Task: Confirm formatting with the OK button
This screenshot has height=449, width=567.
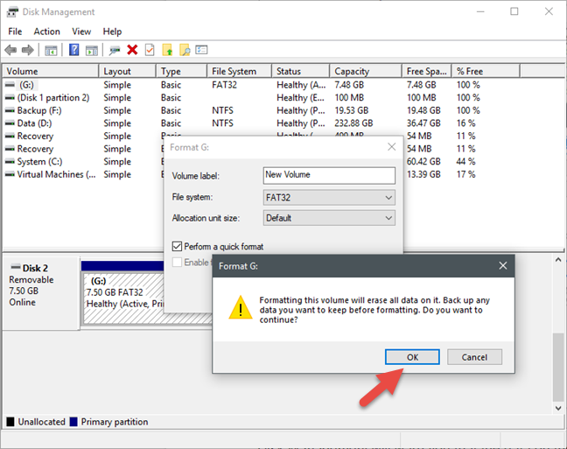Action: (x=413, y=357)
